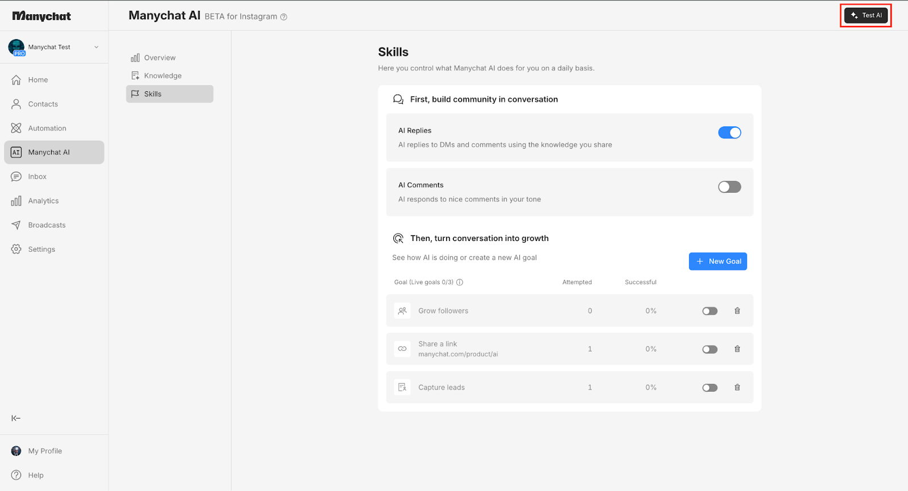The width and height of the screenshot is (908, 491).
Task: Turn on the Grow followers goal
Action: [709, 311]
